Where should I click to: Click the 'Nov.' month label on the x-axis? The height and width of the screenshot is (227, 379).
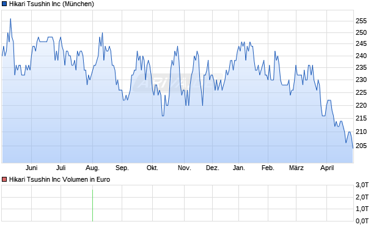point(185,168)
